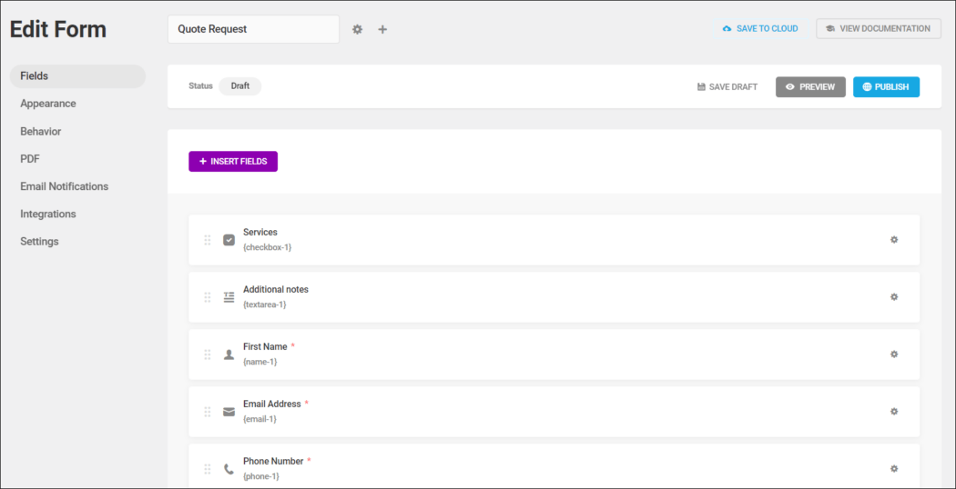
Task: Click the drag handle on Services field
Action: pos(208,240)
